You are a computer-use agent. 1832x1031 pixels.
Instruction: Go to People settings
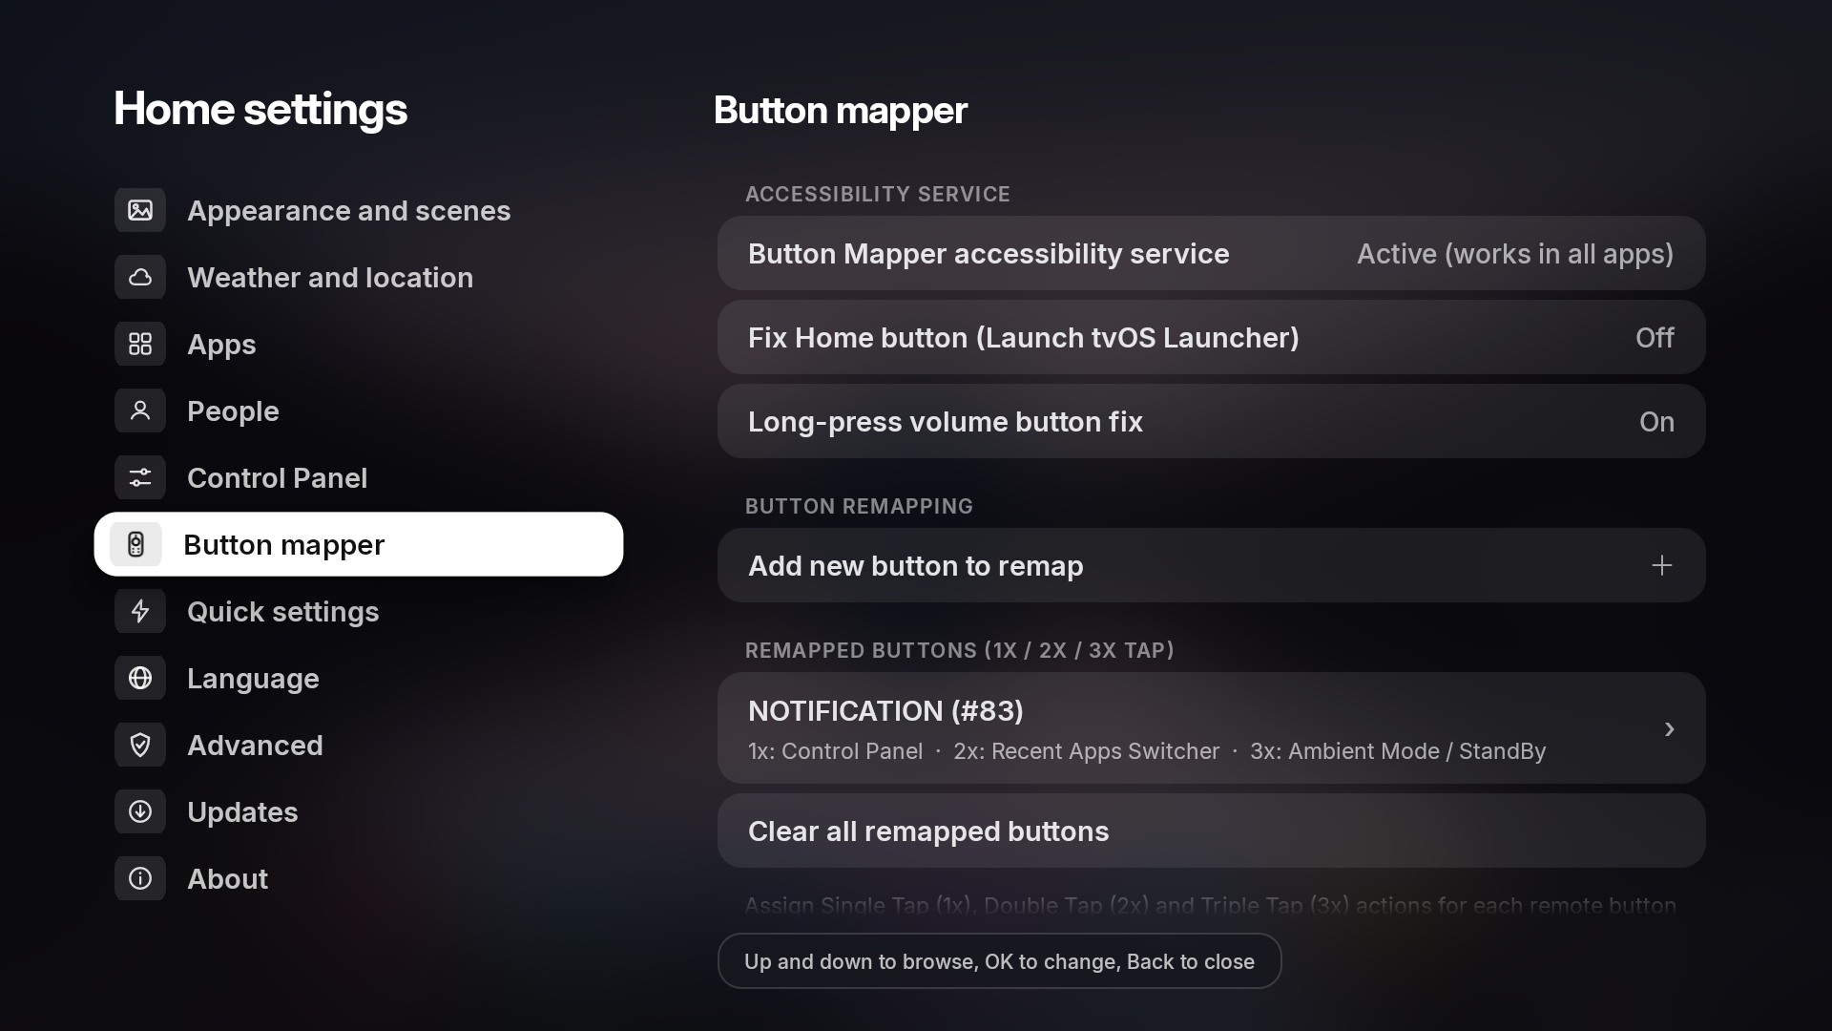pos(233,410)
